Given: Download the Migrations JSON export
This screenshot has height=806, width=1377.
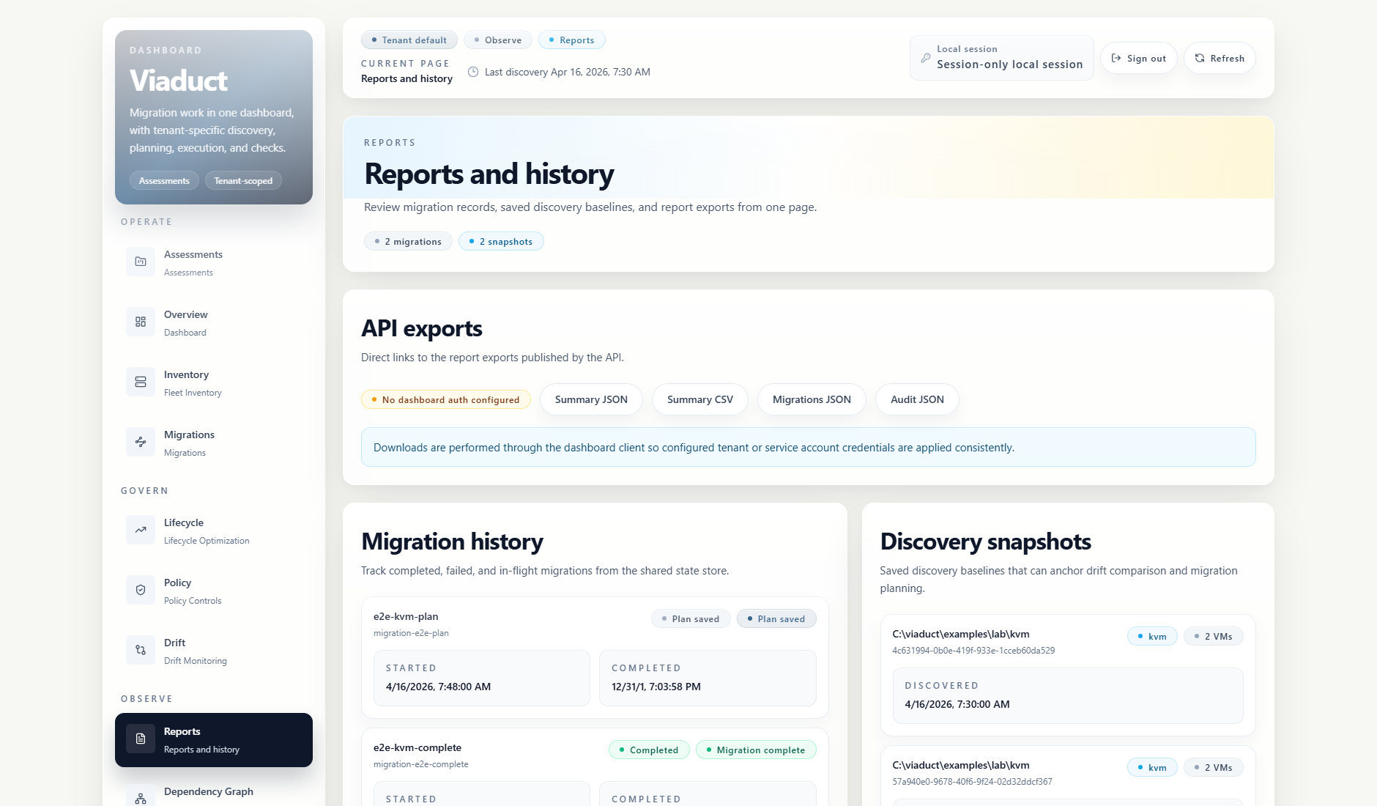Looking at the screenshot, I should (x=812, y=399).
